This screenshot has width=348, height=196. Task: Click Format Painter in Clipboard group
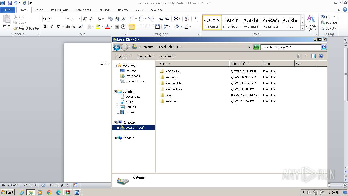pos(26,29)
